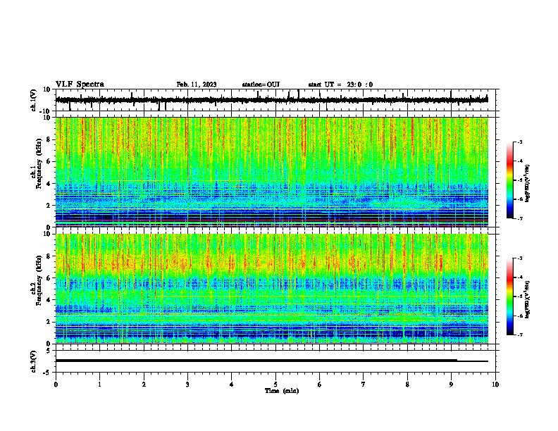Click the 'start UT = 23:0 :0' text
Image resolution: width=558 pixels, height=431 pixels.
click(340, 85)
